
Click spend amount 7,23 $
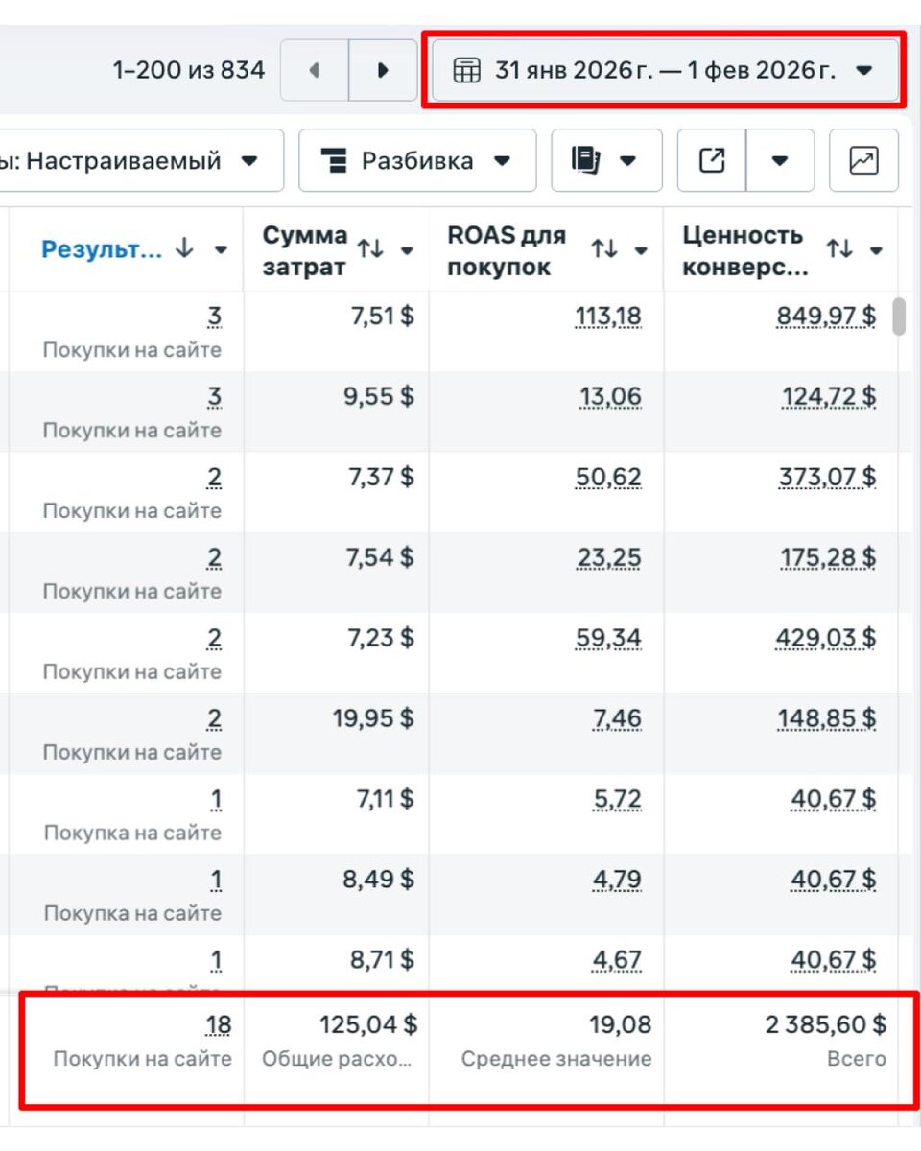point(382,639)
